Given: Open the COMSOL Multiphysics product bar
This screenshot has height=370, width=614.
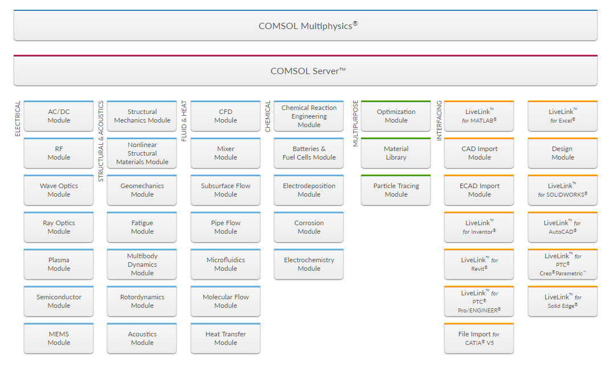Looking at the screenshot, I should click(x=305, y=26).
